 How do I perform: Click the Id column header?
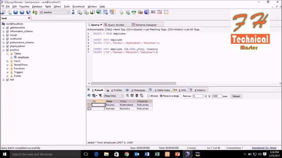coord(98,101)
